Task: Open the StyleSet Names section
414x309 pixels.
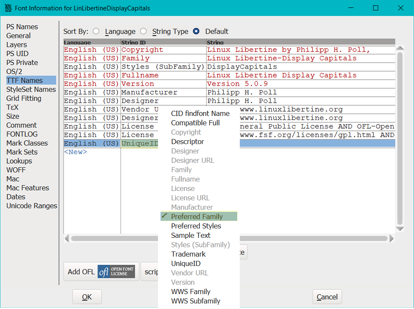Action: (31, 89)
